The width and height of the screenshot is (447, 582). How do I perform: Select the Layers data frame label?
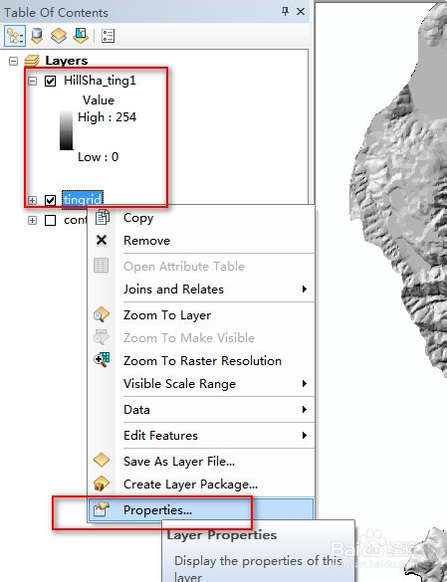point(67,61)
